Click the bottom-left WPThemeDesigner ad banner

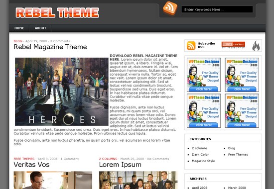204,110
